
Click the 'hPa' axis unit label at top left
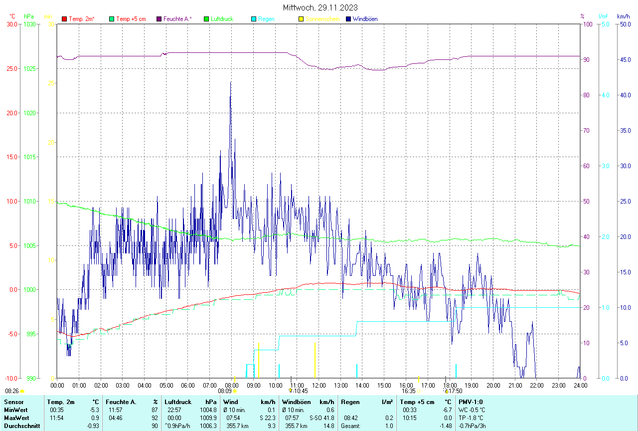point(29,16)
